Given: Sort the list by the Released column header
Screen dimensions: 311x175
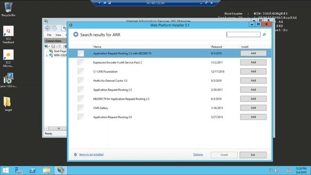Looking at the screenshot, I should 217,47.
